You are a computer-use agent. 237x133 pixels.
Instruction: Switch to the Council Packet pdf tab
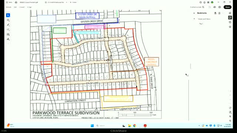pos(29,3)
